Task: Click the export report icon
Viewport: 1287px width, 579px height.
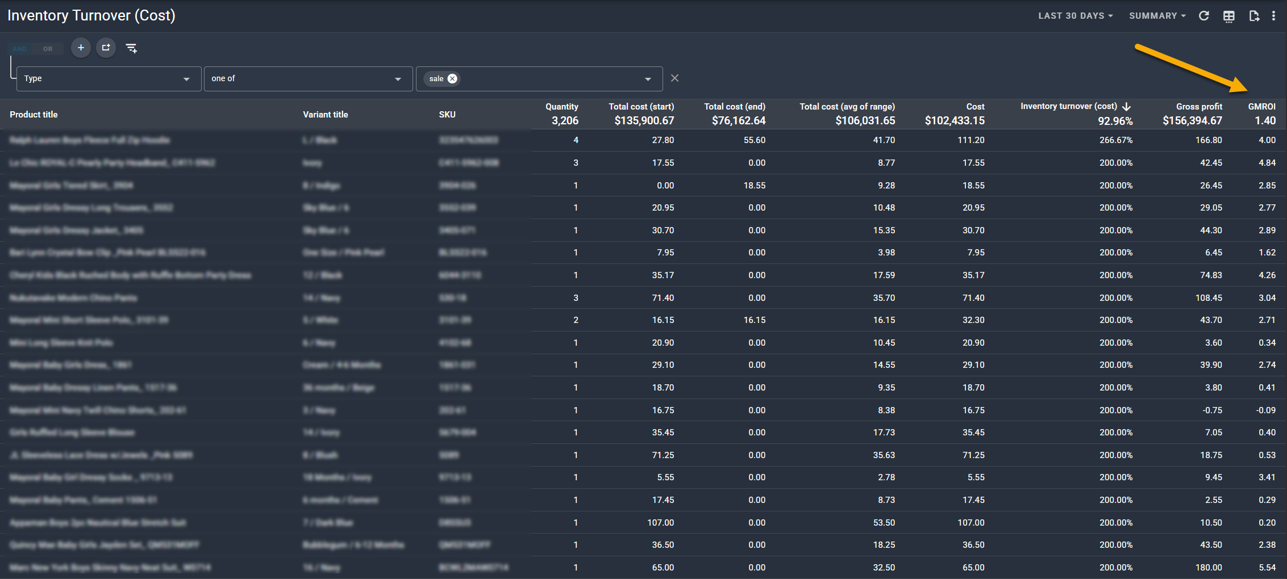Action: click(1254, 16)
